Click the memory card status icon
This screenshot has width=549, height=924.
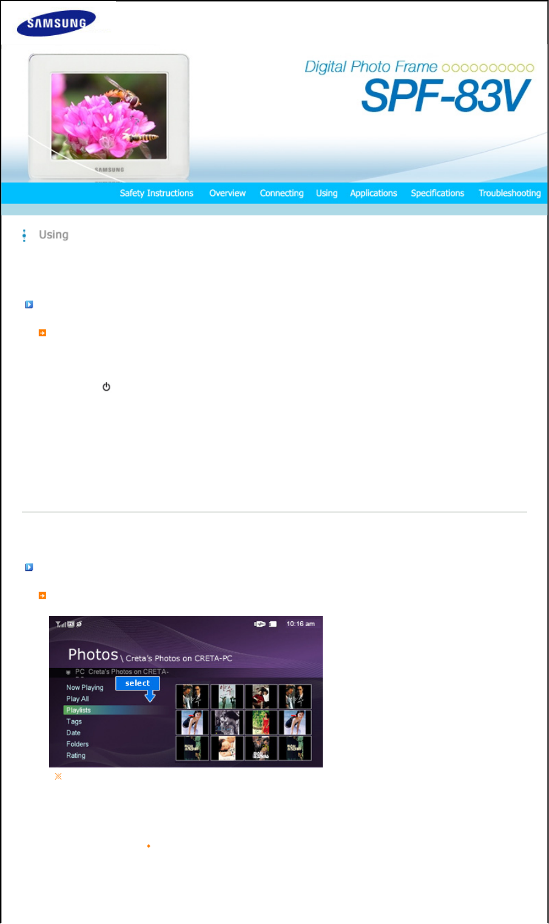pyautogui.click(x=273, y=624)
